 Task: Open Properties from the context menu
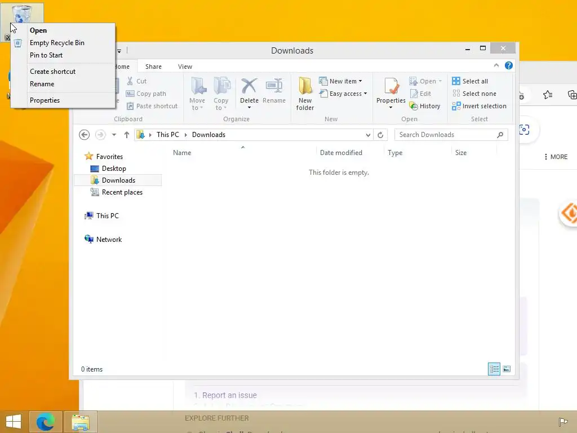tap(45, 100)
